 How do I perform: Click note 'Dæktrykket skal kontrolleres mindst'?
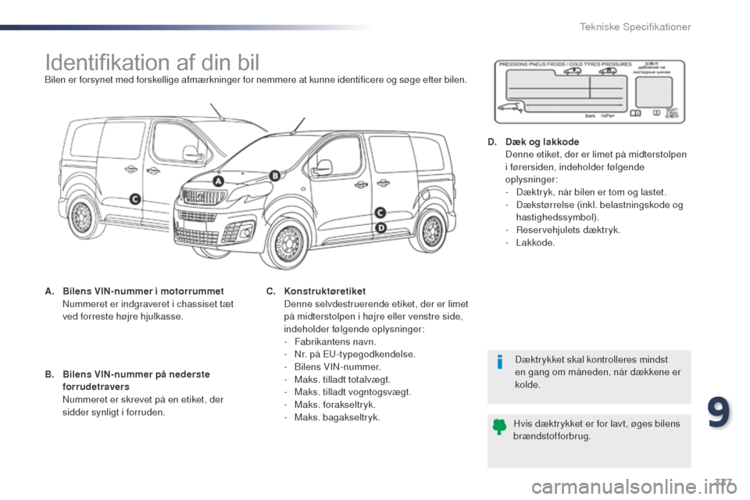[x=591, y=359]
